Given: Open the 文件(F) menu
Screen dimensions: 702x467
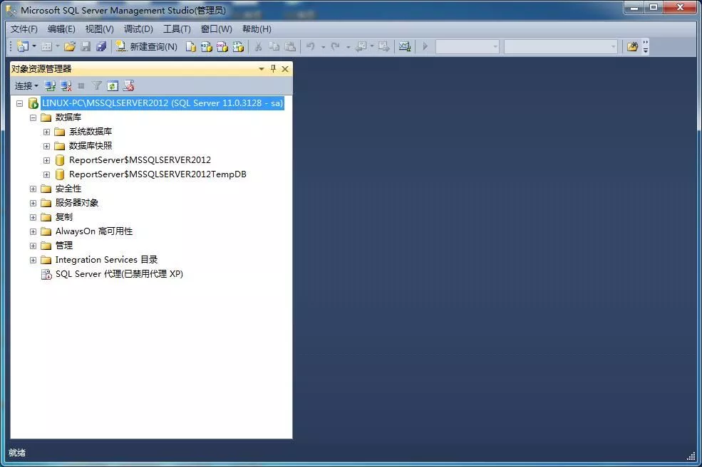Looking at the screenshot, I should click(24, 29).
